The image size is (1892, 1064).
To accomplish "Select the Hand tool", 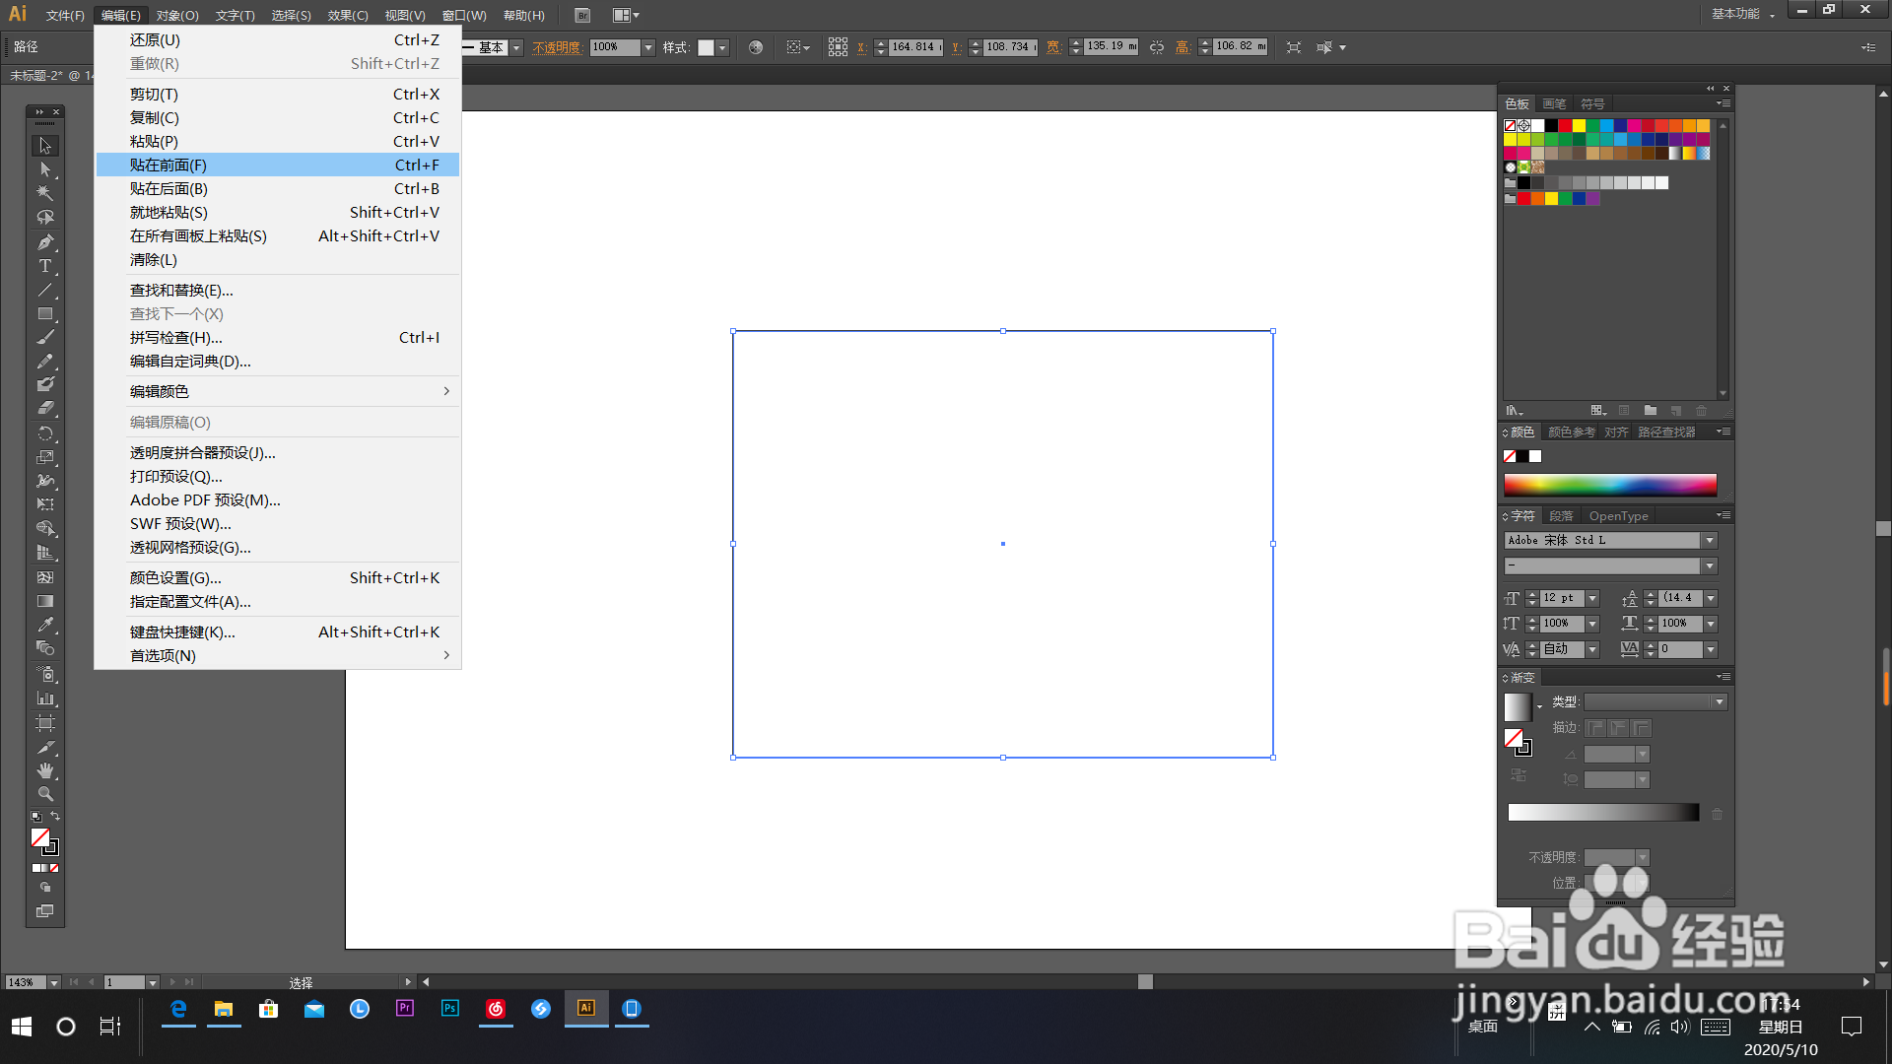I will 44,770.
